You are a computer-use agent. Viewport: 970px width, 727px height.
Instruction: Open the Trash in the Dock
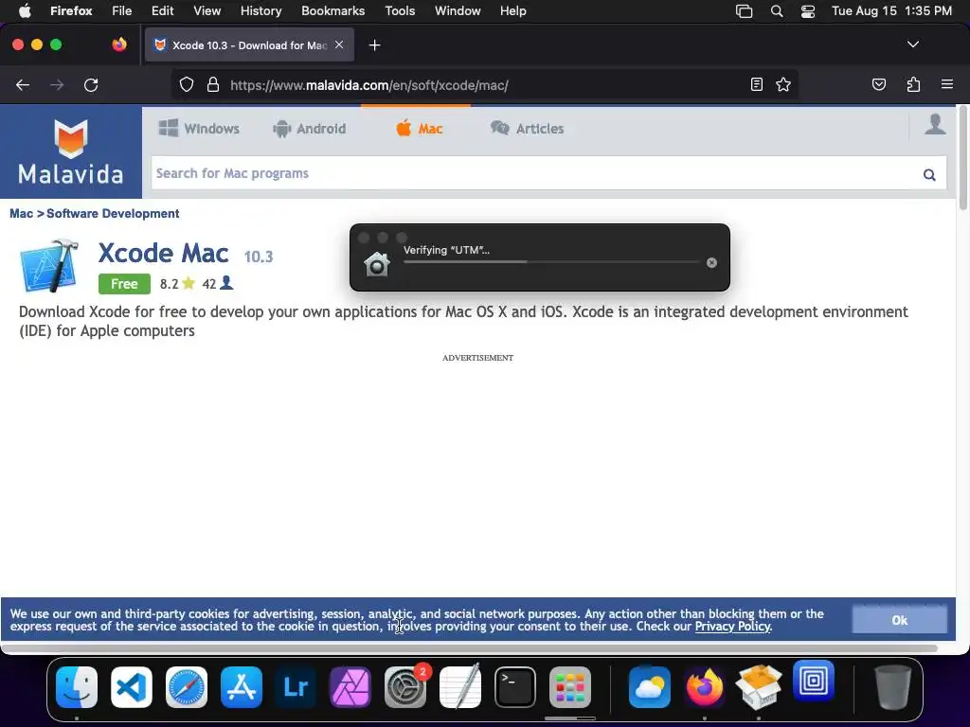[893, 687]
